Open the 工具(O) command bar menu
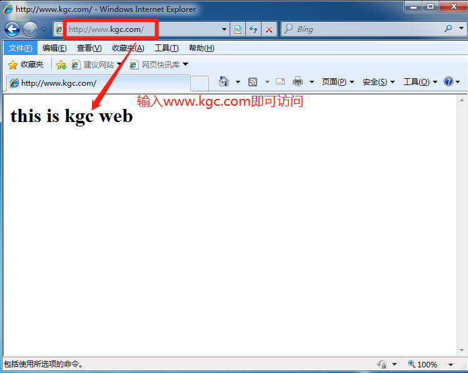 pyautogui.click(x=420, y=82)
